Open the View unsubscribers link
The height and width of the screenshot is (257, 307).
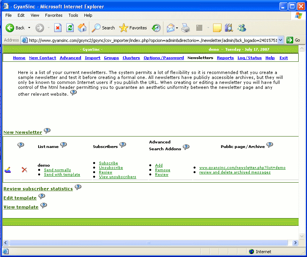(117, 177)
